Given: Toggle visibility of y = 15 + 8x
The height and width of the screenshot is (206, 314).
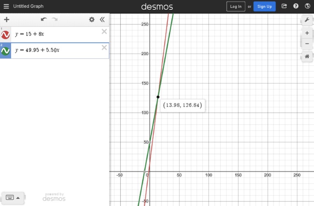Looking at the screenshot, I should point(5,35).
